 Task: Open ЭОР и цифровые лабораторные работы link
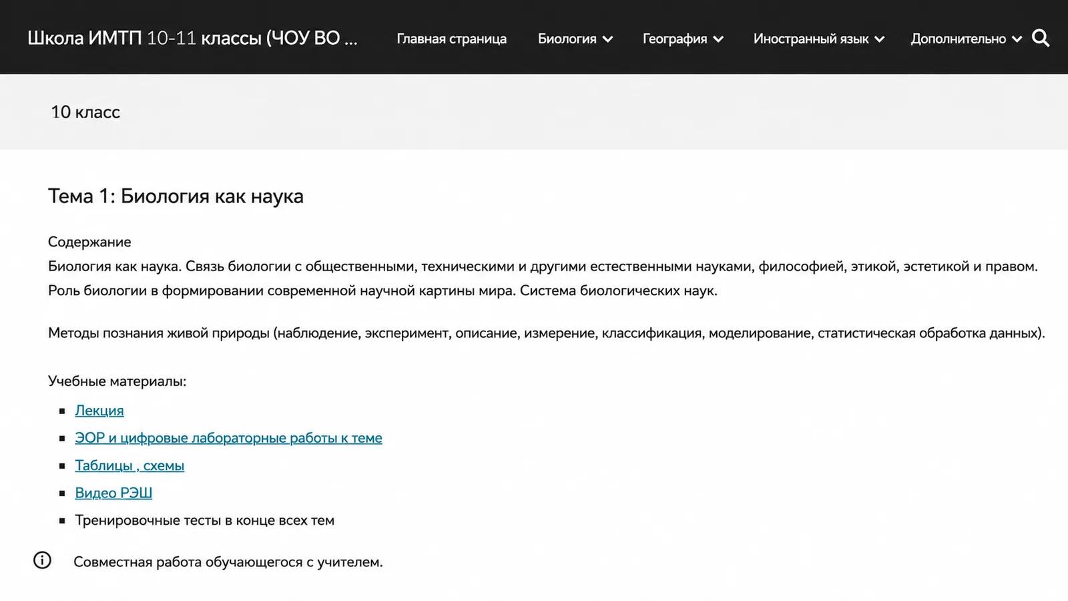(x=228, y=438)
